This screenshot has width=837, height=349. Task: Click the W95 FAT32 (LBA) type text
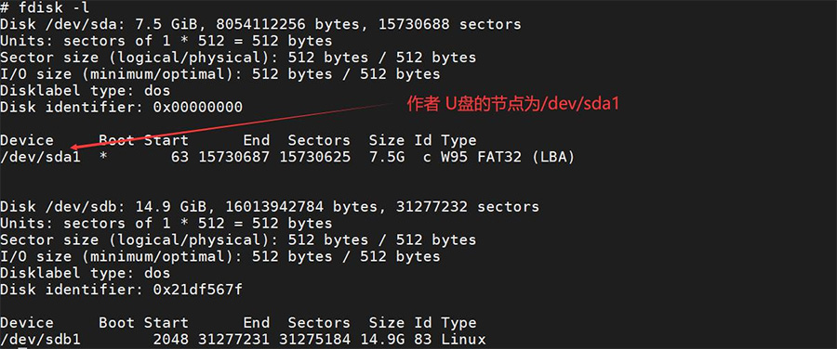tap(508, 157)
